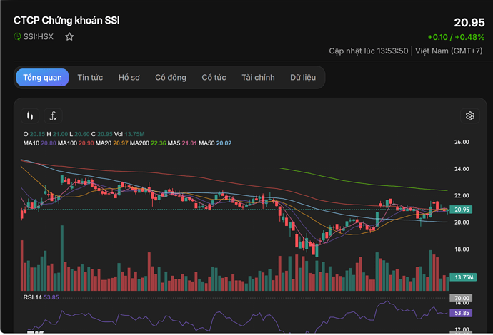Click the green 20.95 price axis tag

461,210
